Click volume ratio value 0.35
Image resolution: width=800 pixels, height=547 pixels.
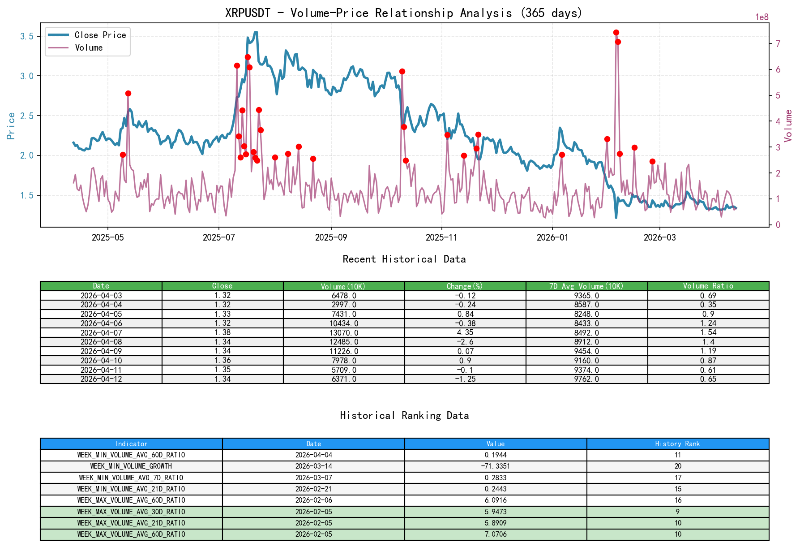click(708, 305)
